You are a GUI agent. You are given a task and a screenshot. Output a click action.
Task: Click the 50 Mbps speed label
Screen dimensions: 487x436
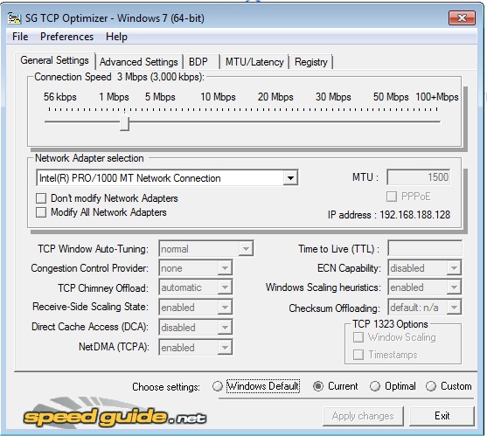(391, 97)
